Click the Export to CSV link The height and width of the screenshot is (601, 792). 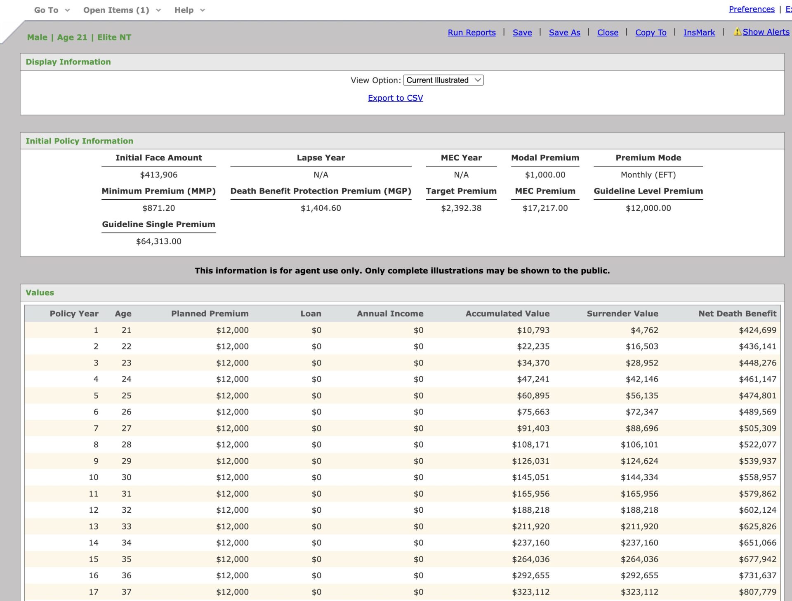(395, 98)
